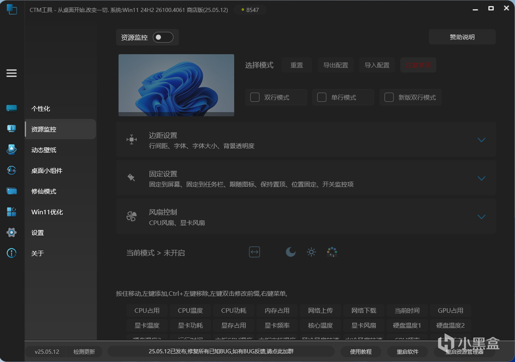515x362 pixels.
Task: Click the 设置 gear icon in sidebar
Action: 12,233
